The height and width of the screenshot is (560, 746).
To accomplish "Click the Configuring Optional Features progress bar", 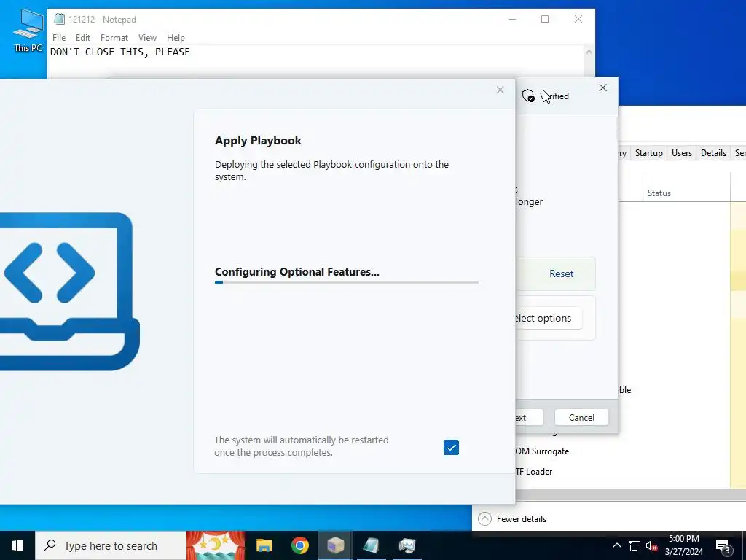I will 346,282.
